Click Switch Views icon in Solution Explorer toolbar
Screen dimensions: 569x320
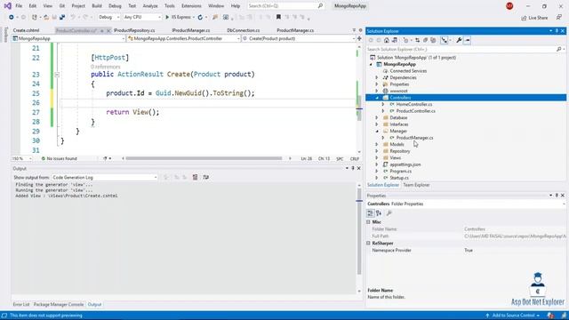point(395,40)
